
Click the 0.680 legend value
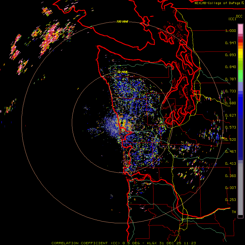tap(231, 103)
